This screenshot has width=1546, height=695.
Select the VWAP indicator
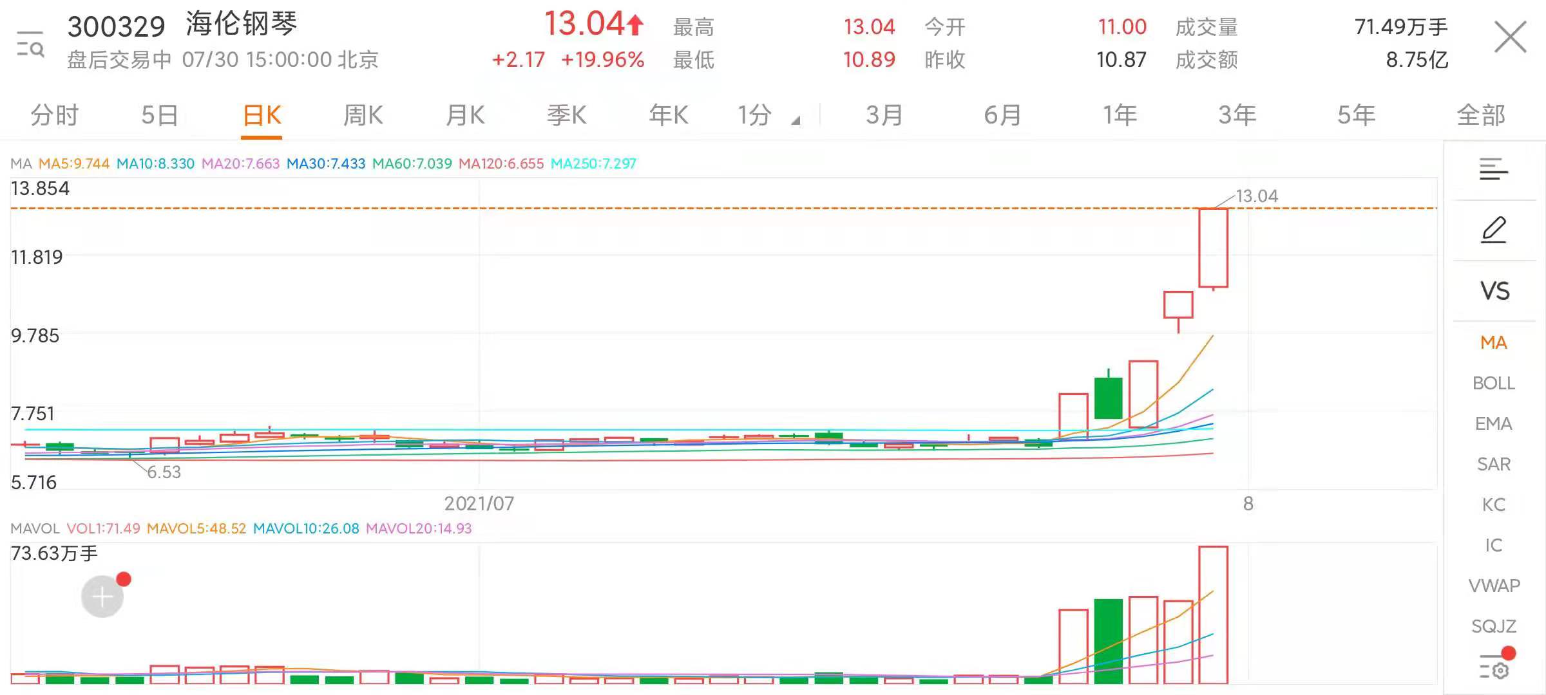[x=1494, y=586]
